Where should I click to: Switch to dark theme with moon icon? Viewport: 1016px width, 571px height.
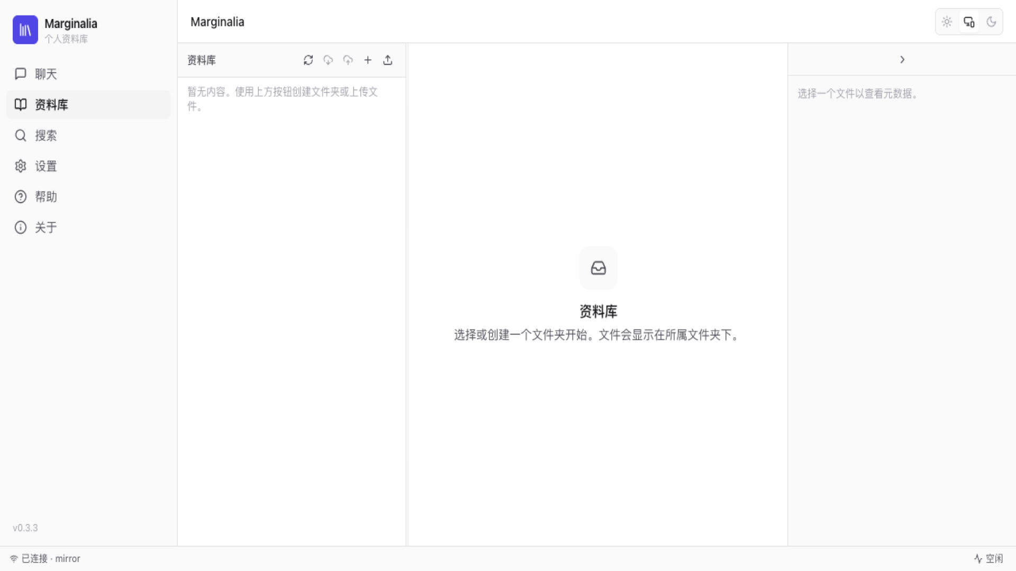[x=992, y=22]
